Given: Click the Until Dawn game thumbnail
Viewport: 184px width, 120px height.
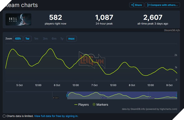Looking at the screenshot, I should click(18, 19).
